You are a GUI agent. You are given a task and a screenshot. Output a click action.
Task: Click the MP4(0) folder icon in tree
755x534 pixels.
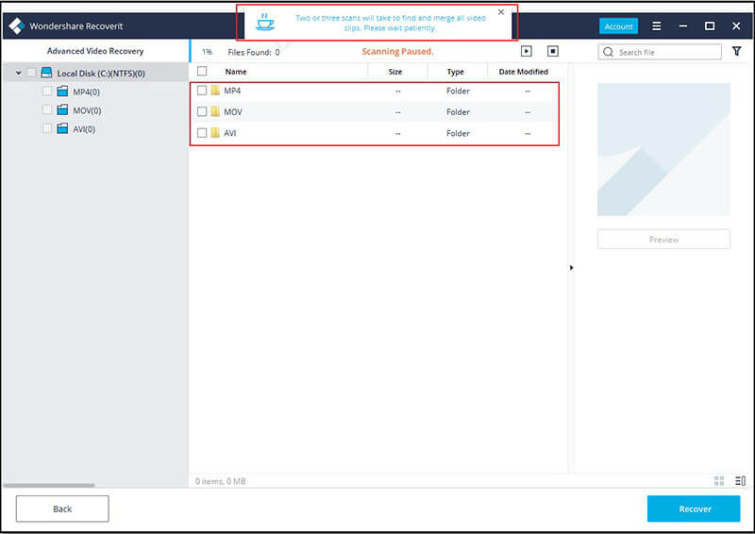coord(62,92)
